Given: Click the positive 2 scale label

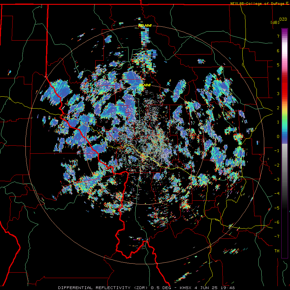Looking at the screenshot, I should (x=278, y=108).
